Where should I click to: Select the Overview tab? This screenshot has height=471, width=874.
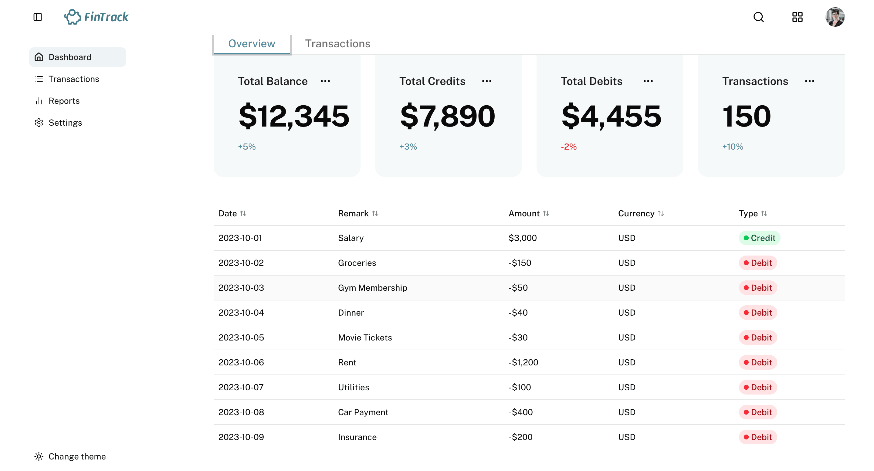coord(251,43)
